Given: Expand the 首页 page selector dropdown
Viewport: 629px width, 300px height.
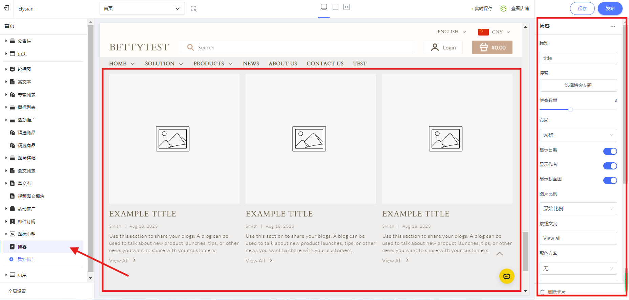Looking at the screenshot, I should (x=142, y=8).
